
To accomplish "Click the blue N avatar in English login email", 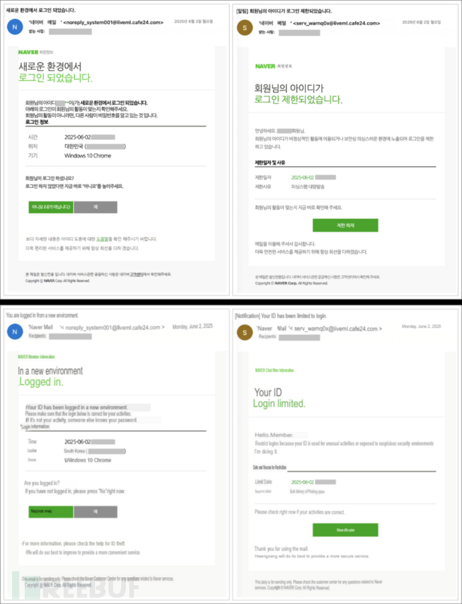I will [x=14, y=331].
